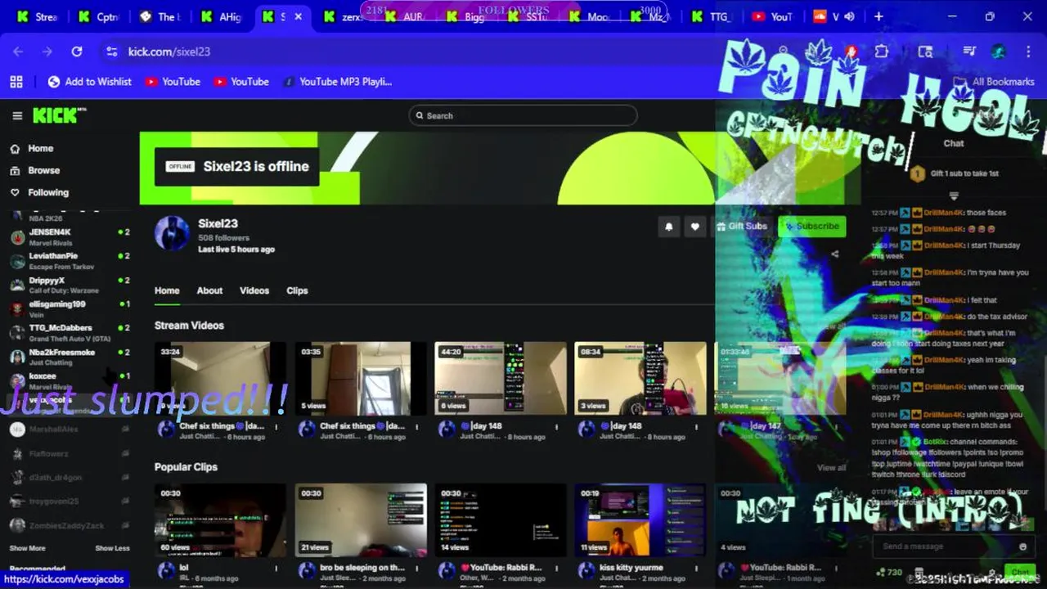
Task: Open the 08:34 stream video thumbnail
Action: point(640,379)
